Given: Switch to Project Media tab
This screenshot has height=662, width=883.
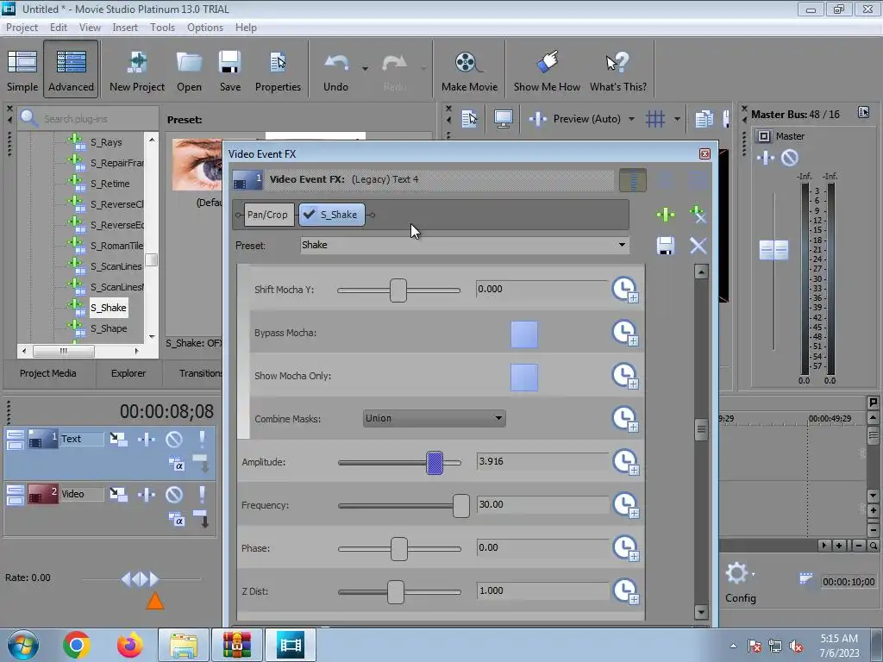Looking at the screenshot, I should tap(48, 373).
